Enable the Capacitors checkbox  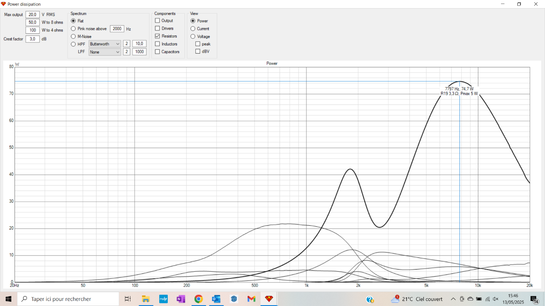point(158,52)
